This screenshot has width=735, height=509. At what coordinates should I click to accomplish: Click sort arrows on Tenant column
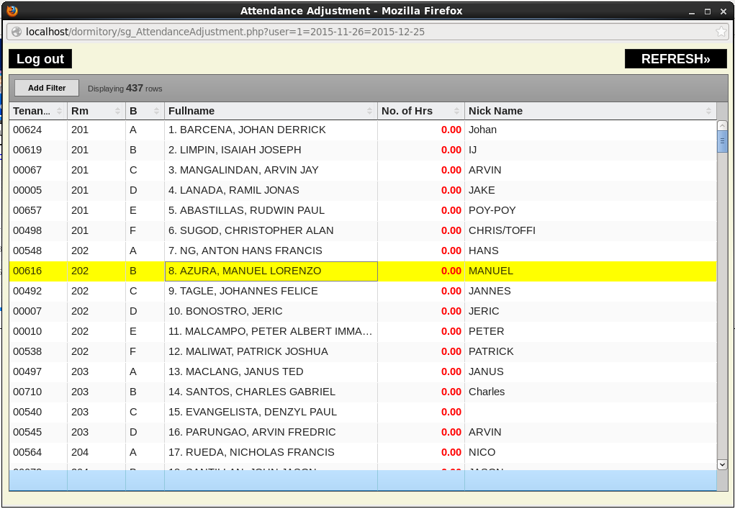tap(60, 111)
